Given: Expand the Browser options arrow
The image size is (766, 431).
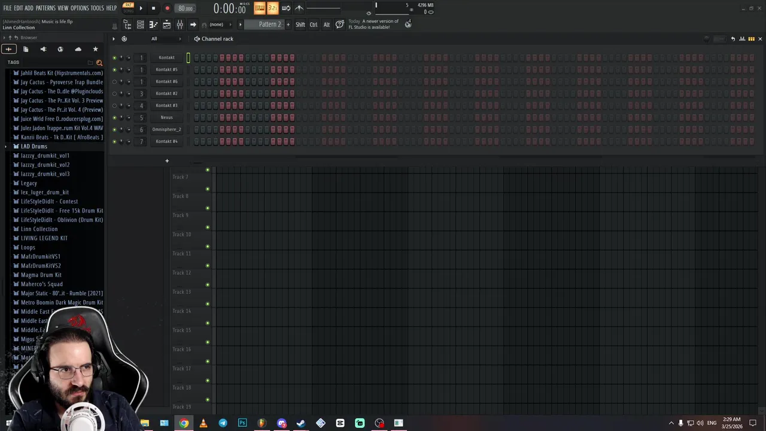Looking at the screenshot, I should click(x=4, y=38).
